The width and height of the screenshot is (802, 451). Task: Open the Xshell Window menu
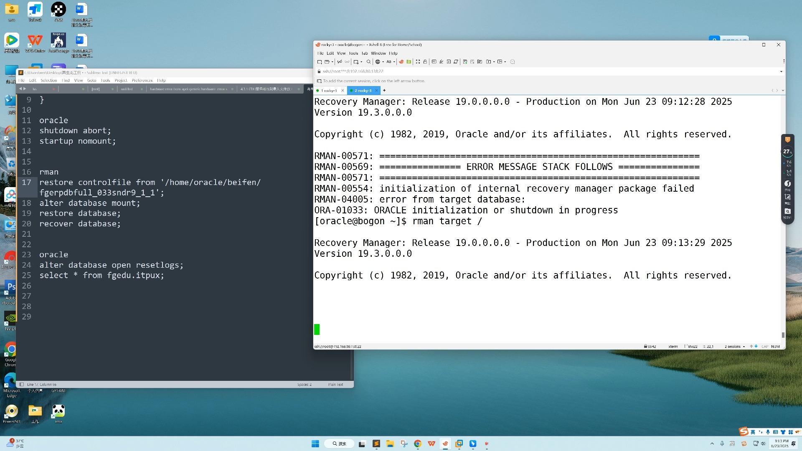(378, 53)
